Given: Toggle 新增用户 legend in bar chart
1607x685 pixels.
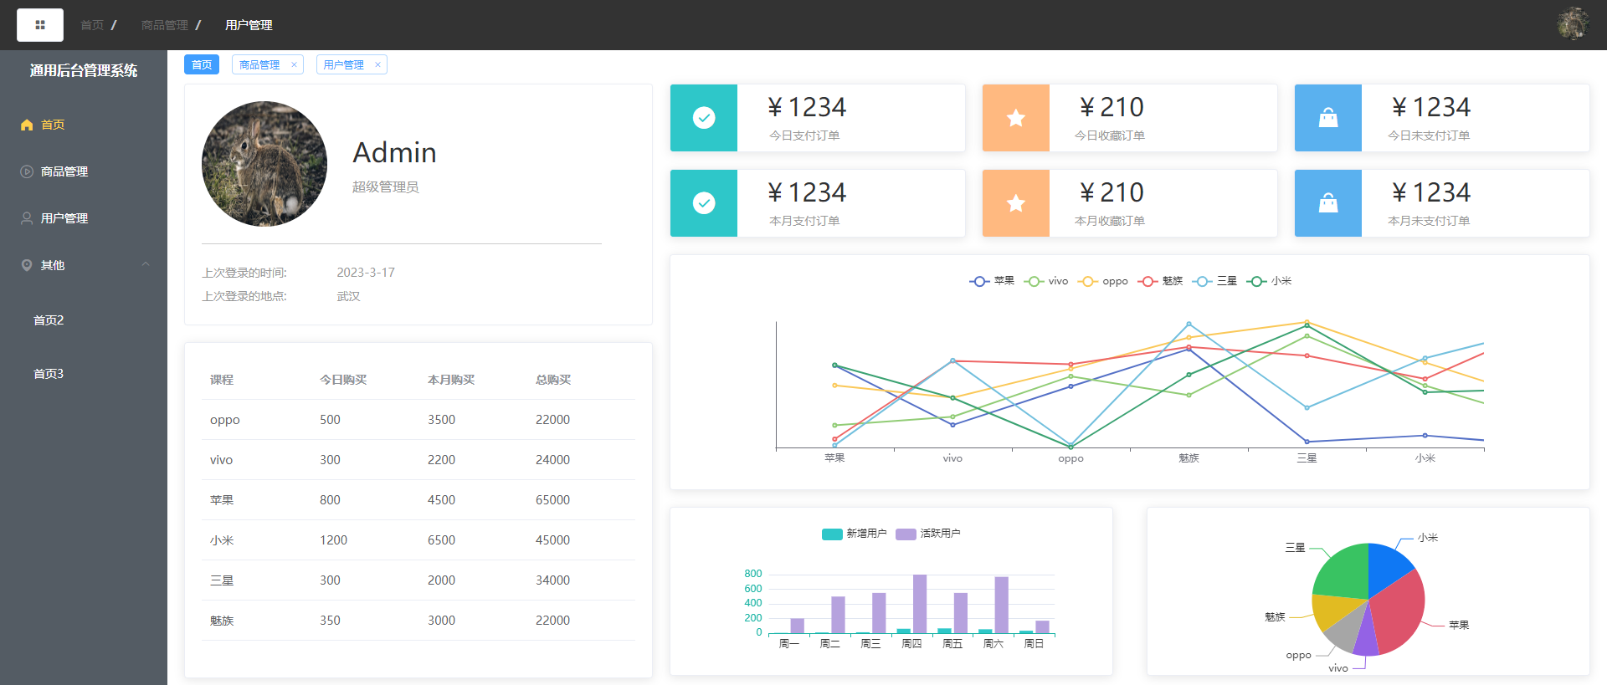Looking at the screenshot, I should point(855,534).
